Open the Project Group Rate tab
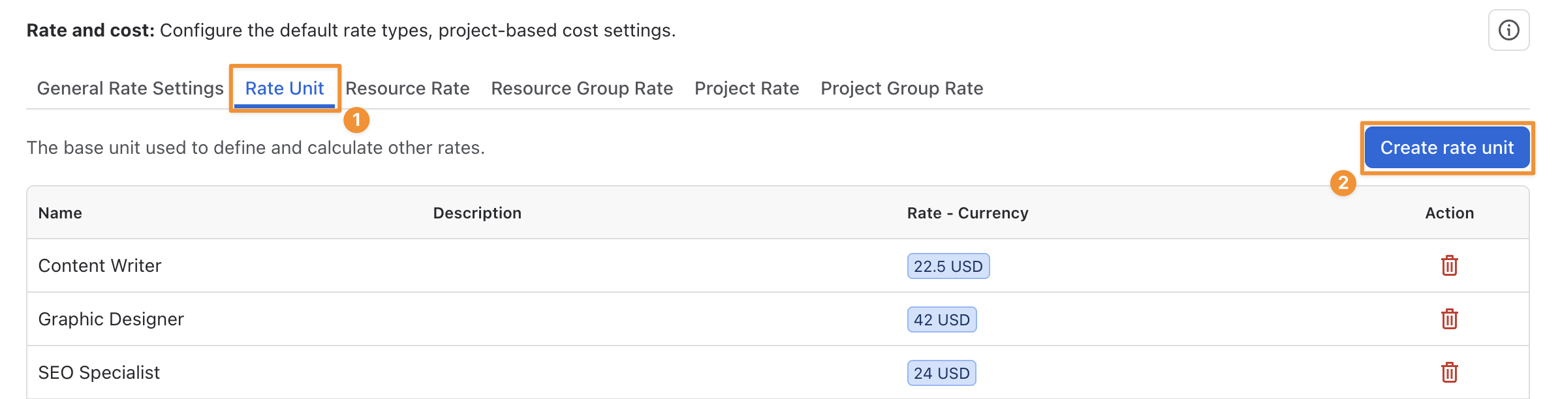This screenshot has height=399, width=1560. click(x=901, y=88)
